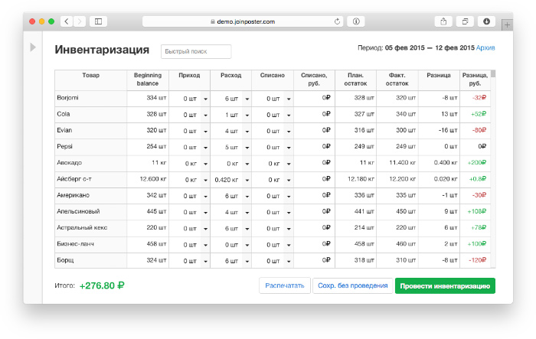Open the Share icon in Safari toolbar
Viewport: 536px width, 339px height.
click(x=443, y=21)
